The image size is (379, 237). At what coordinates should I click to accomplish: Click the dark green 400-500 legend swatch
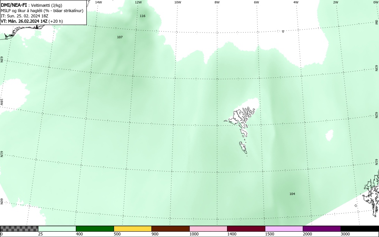click(x=95, y=229)
